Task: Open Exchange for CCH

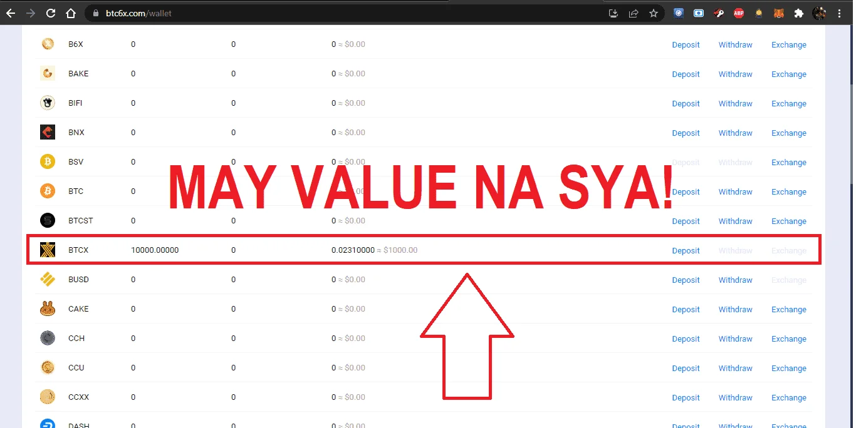Action: coord(789,339)
